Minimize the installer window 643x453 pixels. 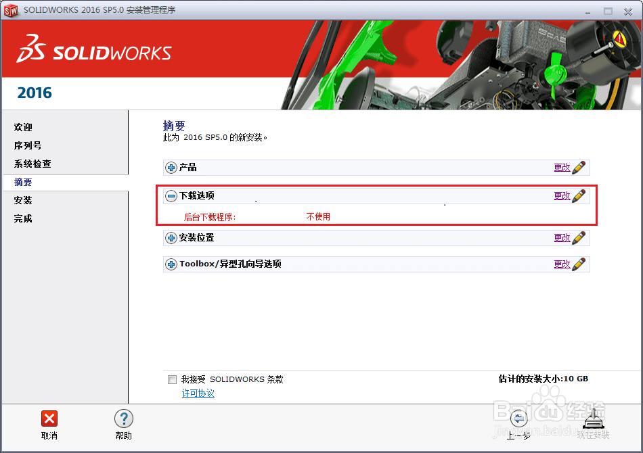[587, 11]
